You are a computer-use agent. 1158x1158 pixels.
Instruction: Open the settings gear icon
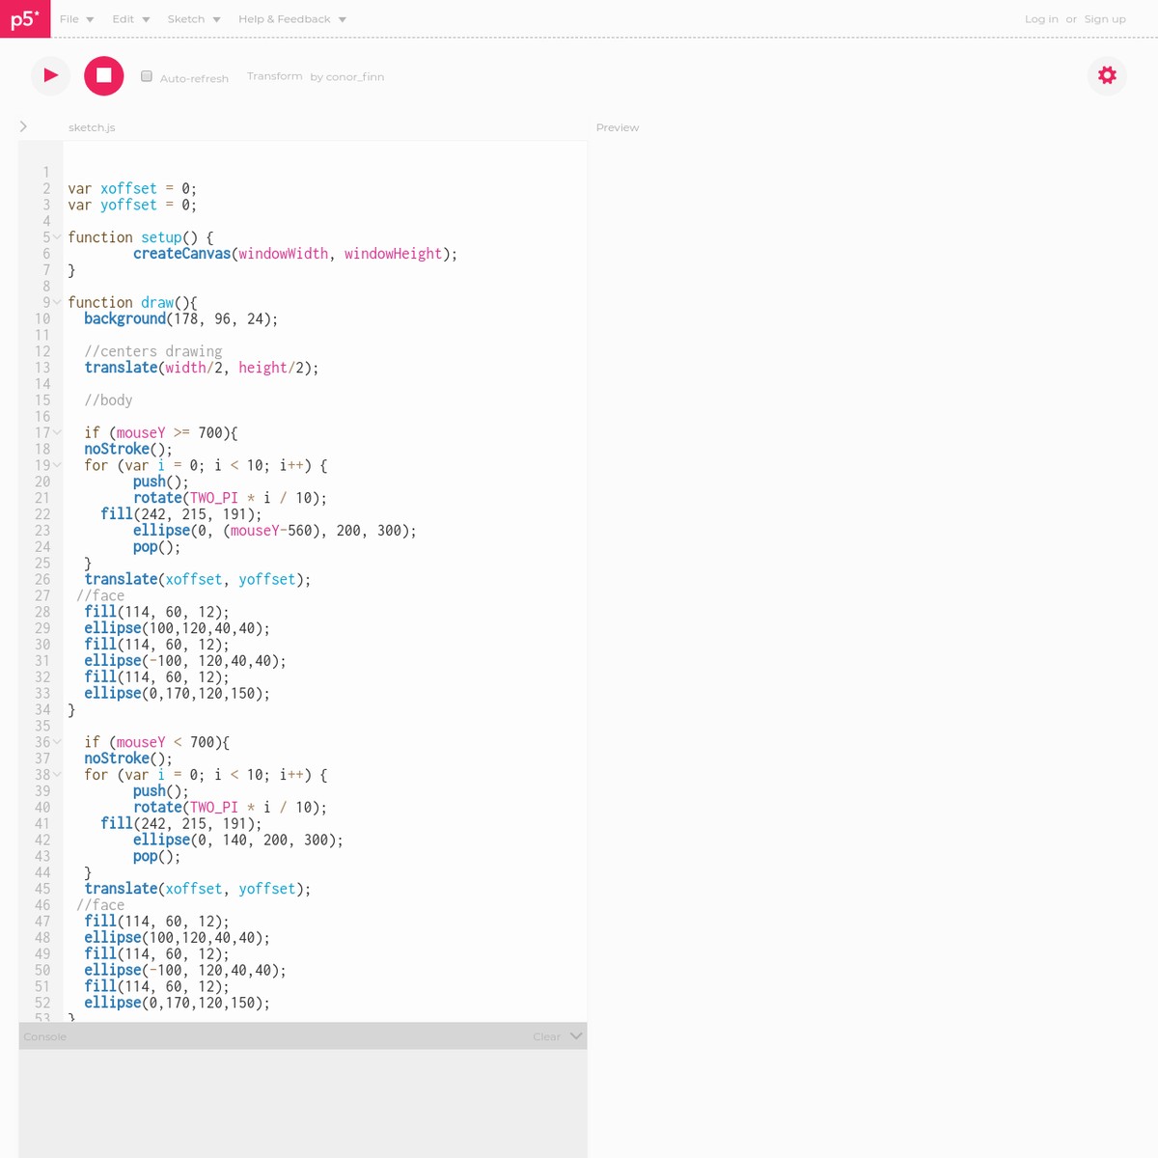(1107, 75)
